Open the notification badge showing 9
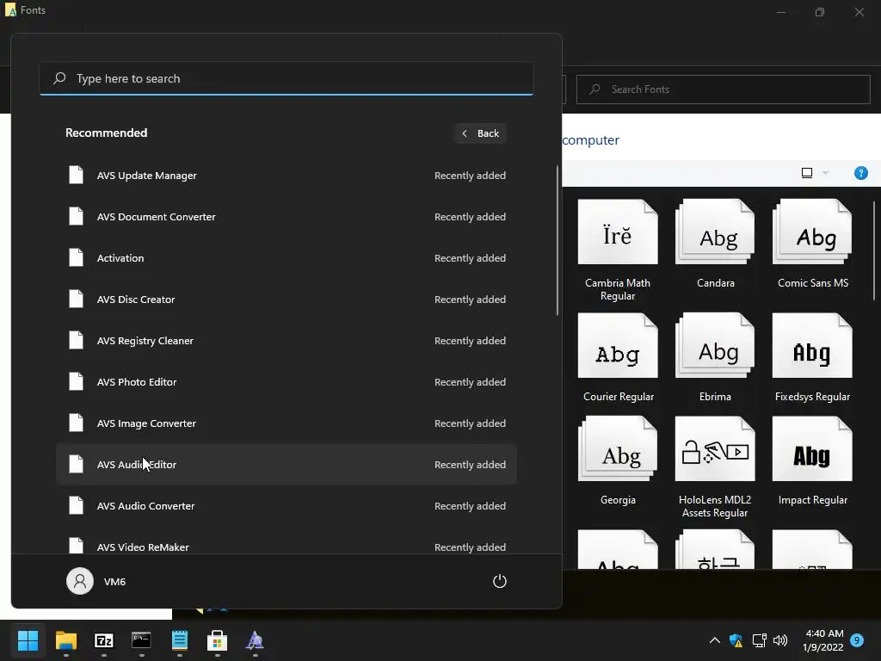This screenshot has width=881, height=661. click(857, 640)
